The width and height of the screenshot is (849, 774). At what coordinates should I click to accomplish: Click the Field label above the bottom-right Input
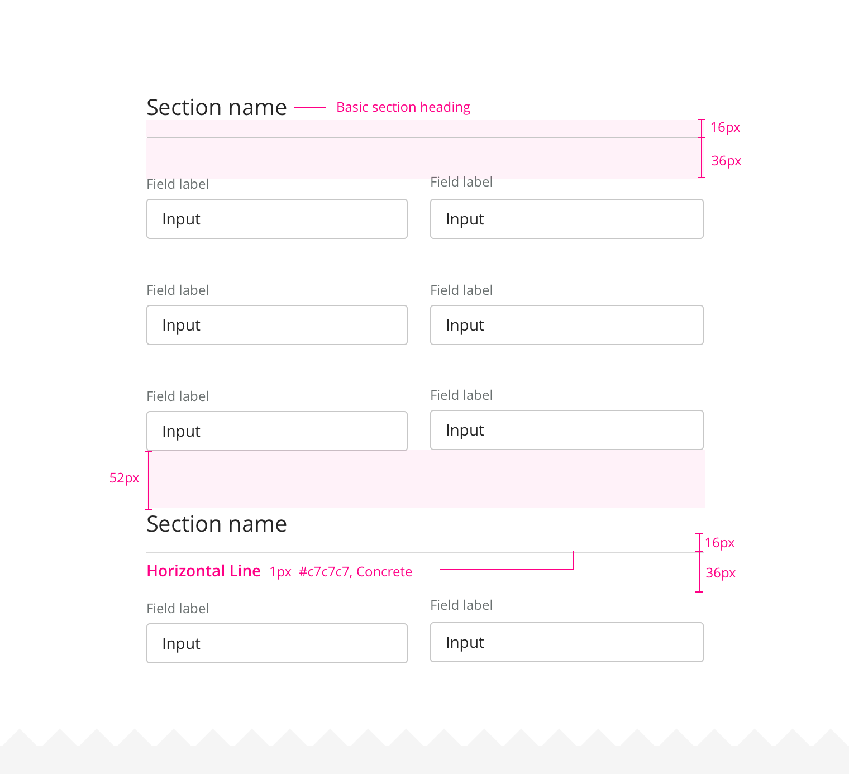point(461,605)
